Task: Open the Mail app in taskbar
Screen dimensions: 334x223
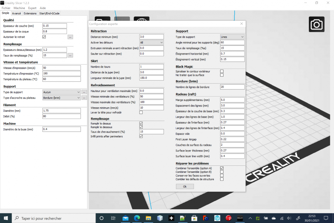Action: (126, 218)
